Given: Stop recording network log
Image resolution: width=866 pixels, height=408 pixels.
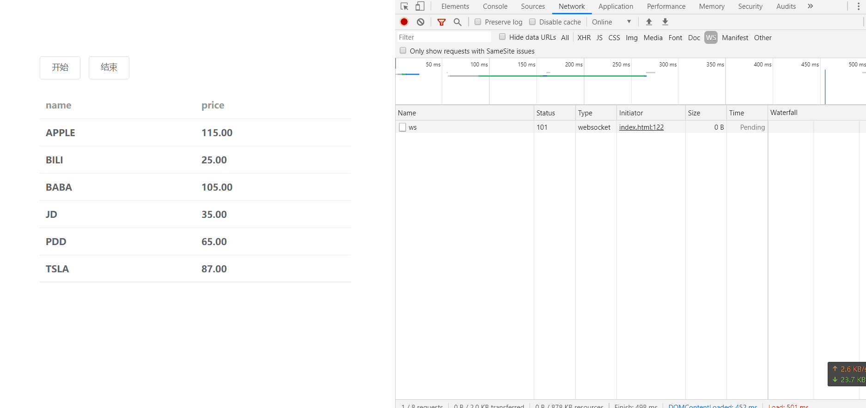Looking at the screenshot, I should click(x=404, y=22).
